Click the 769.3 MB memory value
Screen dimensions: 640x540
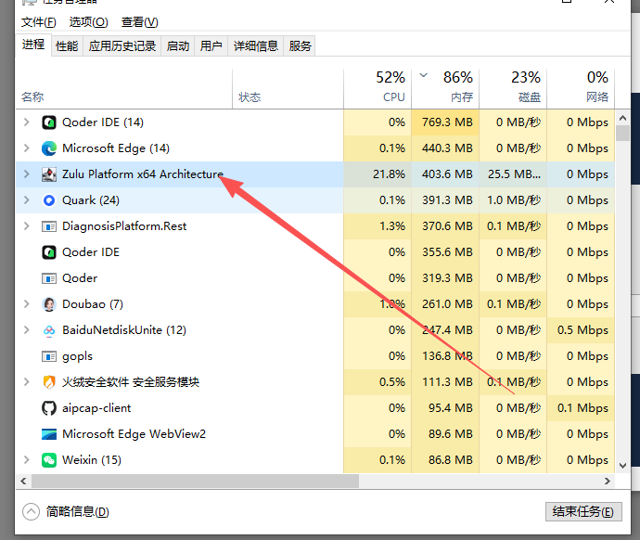[x=447, y=122]
